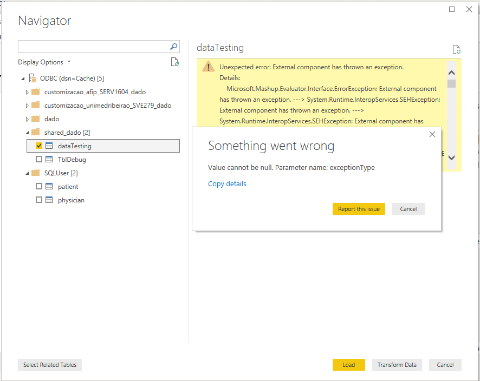Collapse the SQLUser [2] node

pyautogui.click(x=27, y=173)
